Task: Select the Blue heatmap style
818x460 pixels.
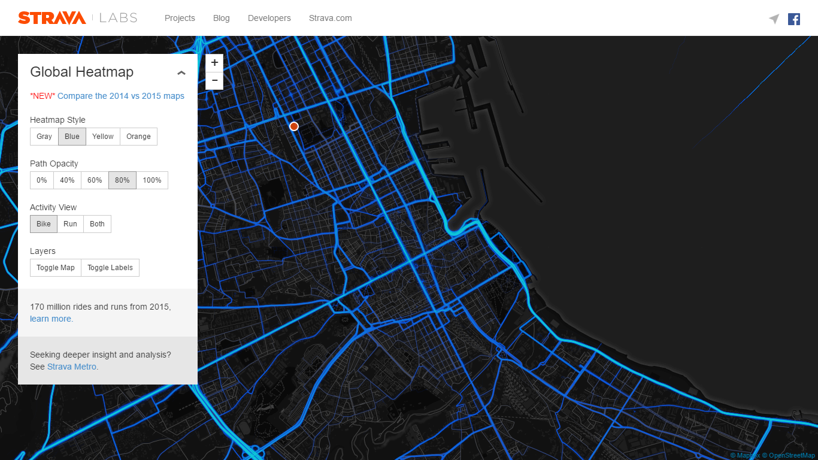Action: (x=72, y=137)
